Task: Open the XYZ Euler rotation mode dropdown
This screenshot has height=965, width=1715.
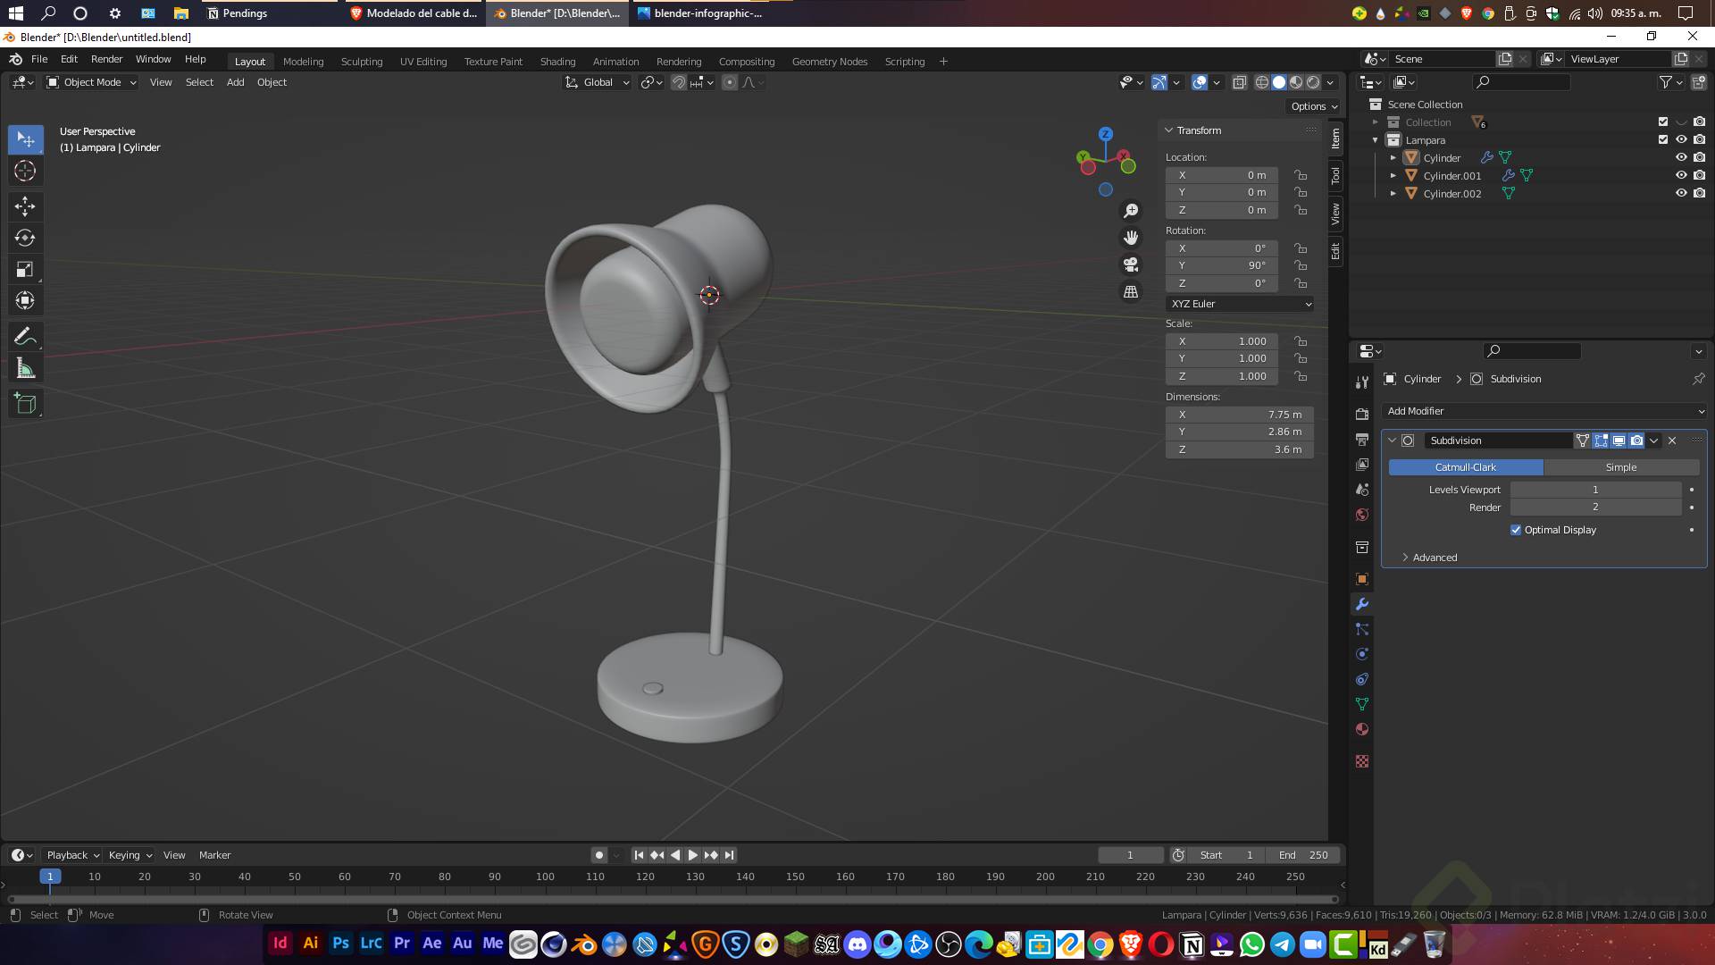Action: 1240,304
